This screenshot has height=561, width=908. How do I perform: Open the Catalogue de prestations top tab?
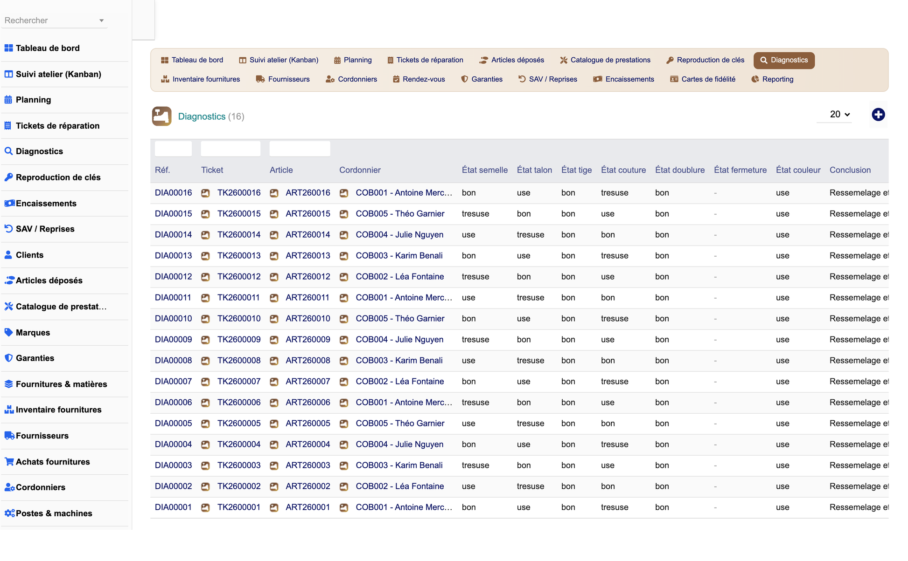605,60
